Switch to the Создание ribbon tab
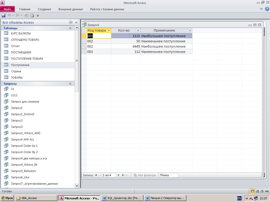The height and width of the screenshot is (202, 270). (44, 9)
